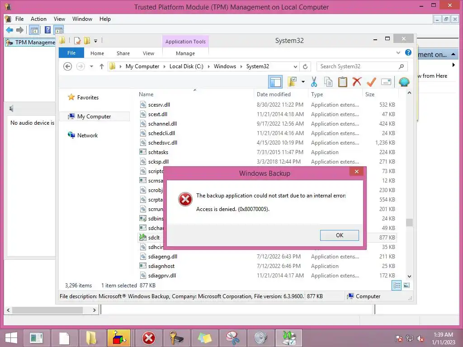Screen dimensions: 463x347
Task: Click the blue Help icon in TPM toolbar
Action: (47, 30)
